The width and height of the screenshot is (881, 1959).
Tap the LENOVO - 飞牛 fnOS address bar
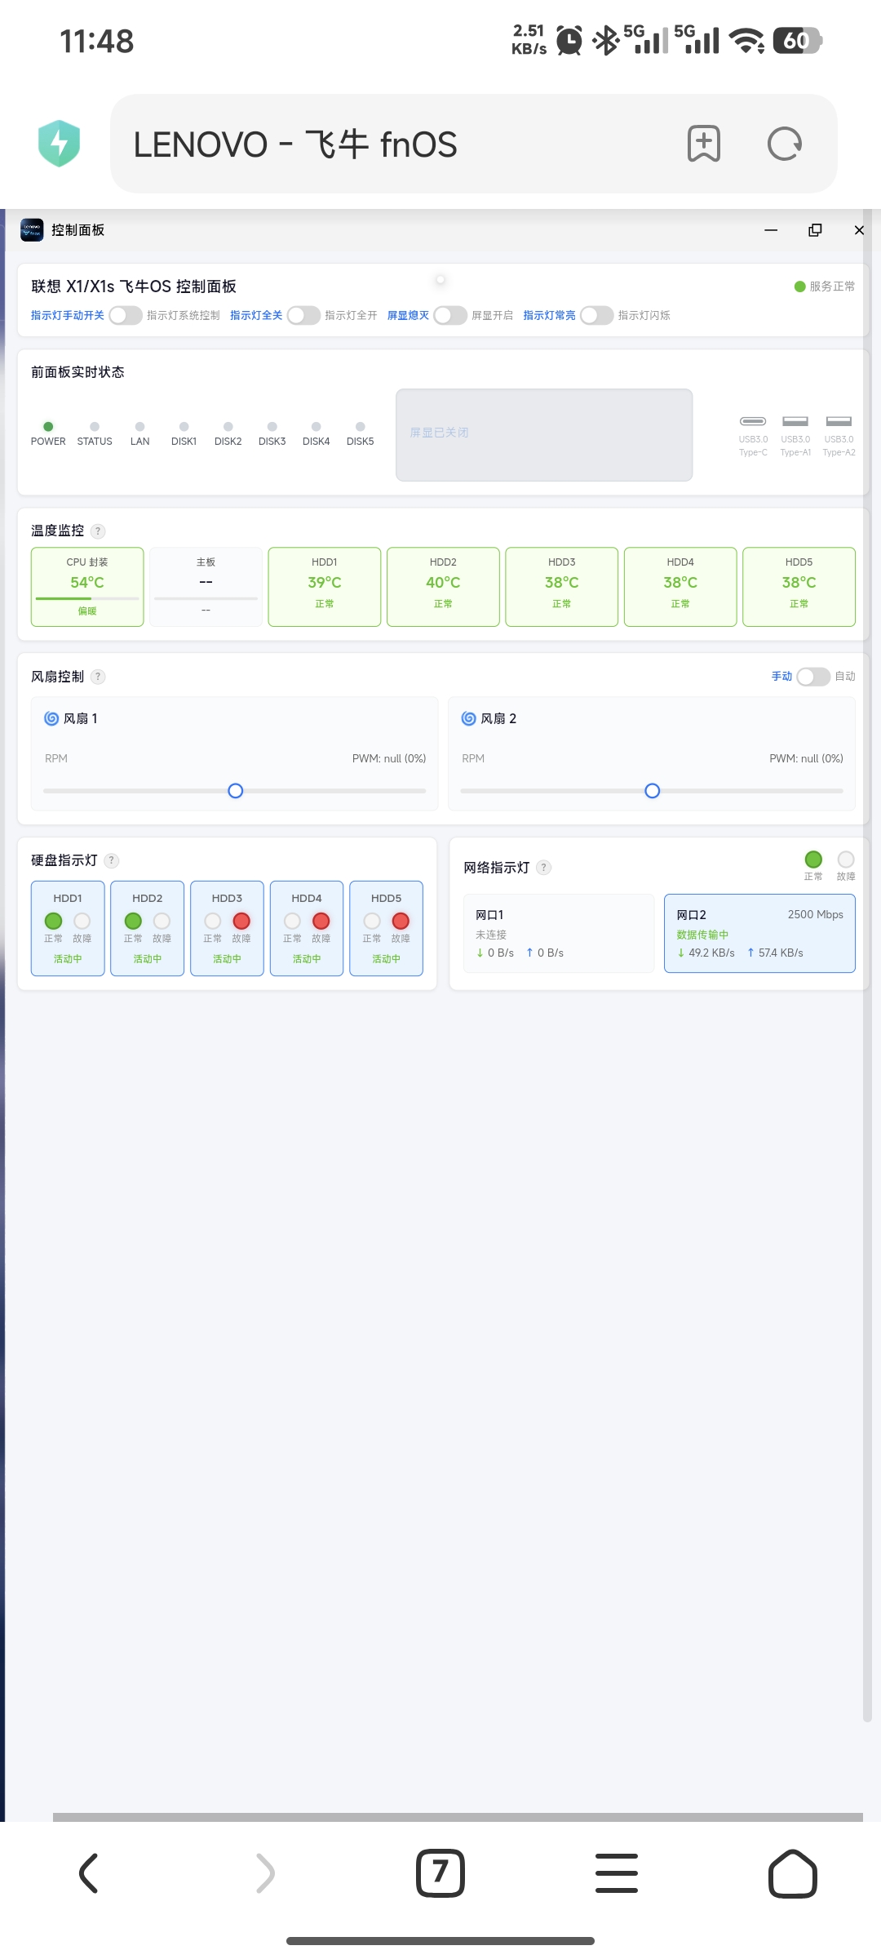coord(473,144)
